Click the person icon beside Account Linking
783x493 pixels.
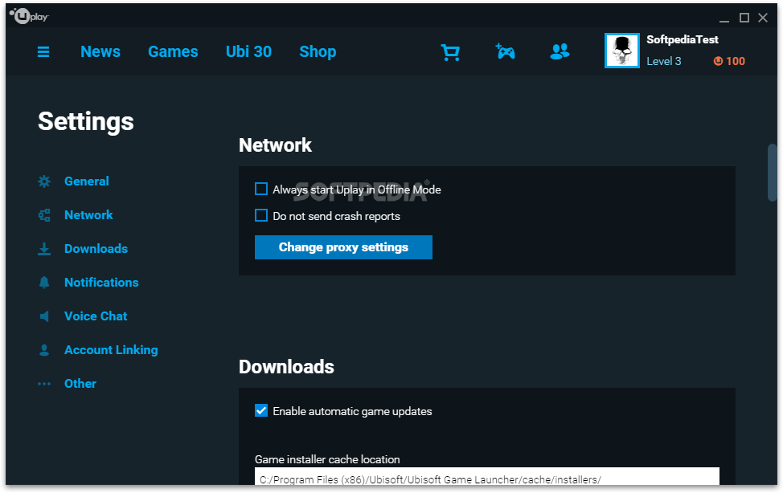click(44, 350)
